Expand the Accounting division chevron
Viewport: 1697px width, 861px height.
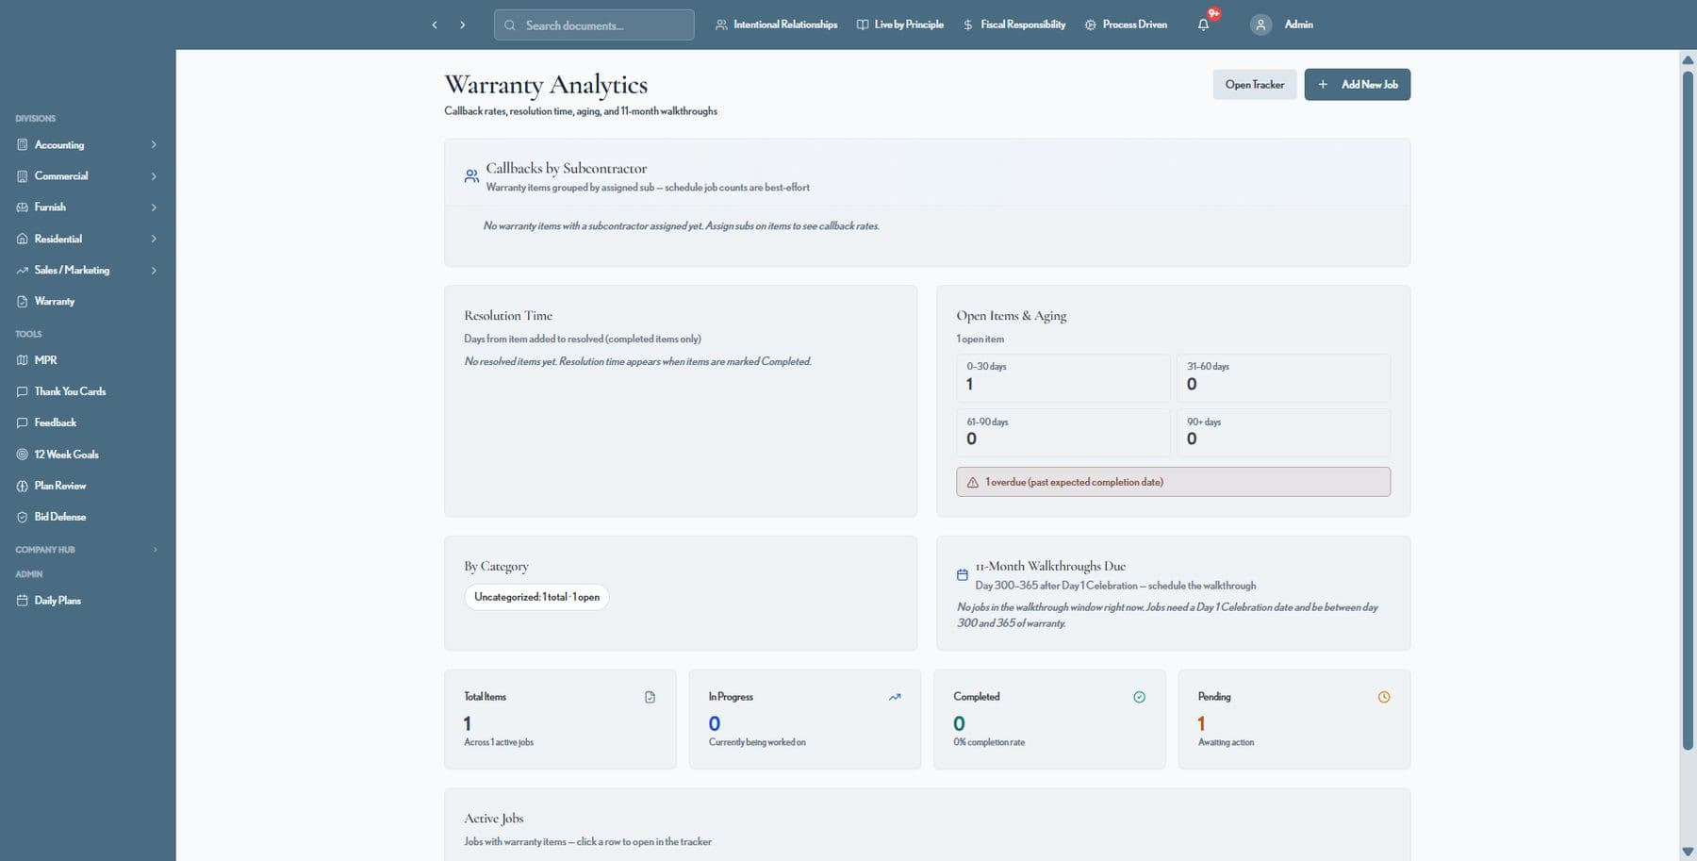(154, 145)
